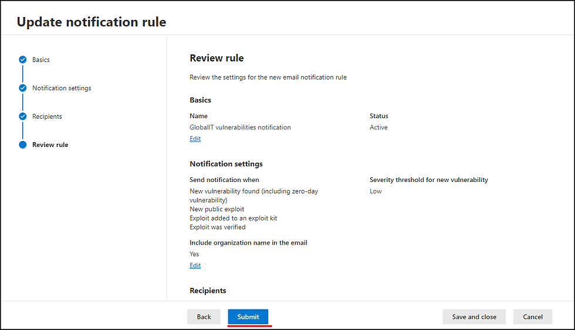Viewport: 575px width, 330px height.
Task: Select the rule name 'GlobalIT vulnerabilities notification'
Action: click(240, 128)
